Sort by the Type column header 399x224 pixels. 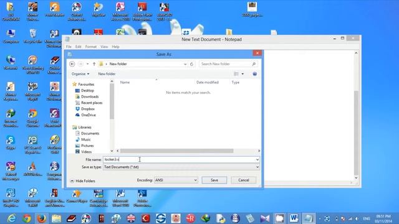[236, 82]
